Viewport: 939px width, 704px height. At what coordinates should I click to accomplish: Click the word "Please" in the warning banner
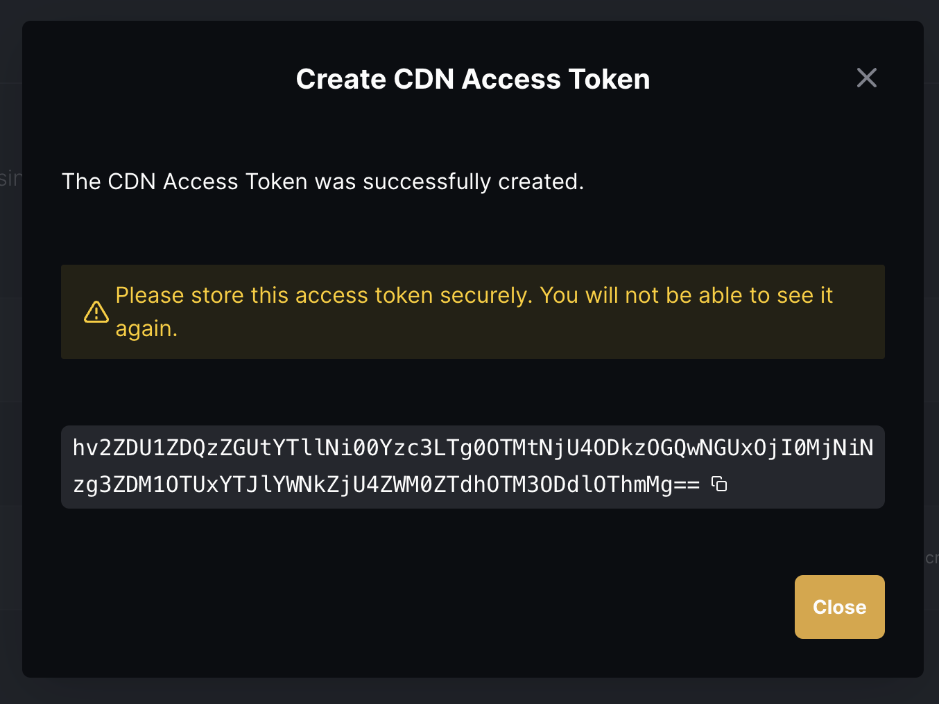pos(150,295)
